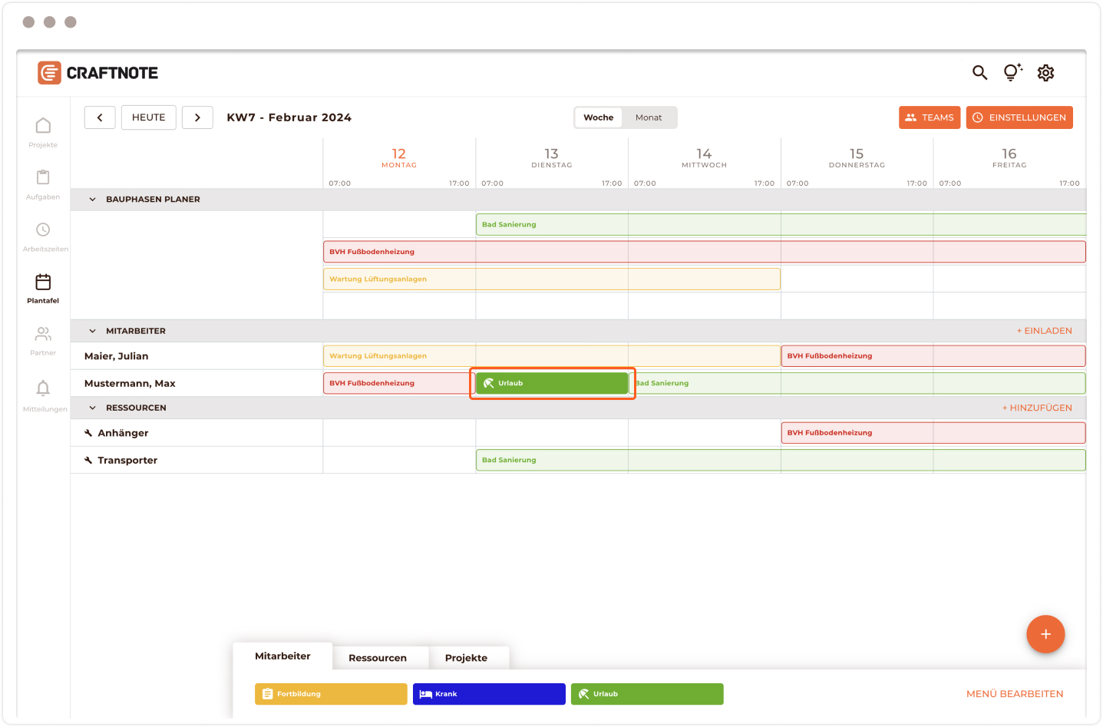Select the Ressourcen tab at bottom
This screenshot has height=727, width=1103.
[378, 658]
